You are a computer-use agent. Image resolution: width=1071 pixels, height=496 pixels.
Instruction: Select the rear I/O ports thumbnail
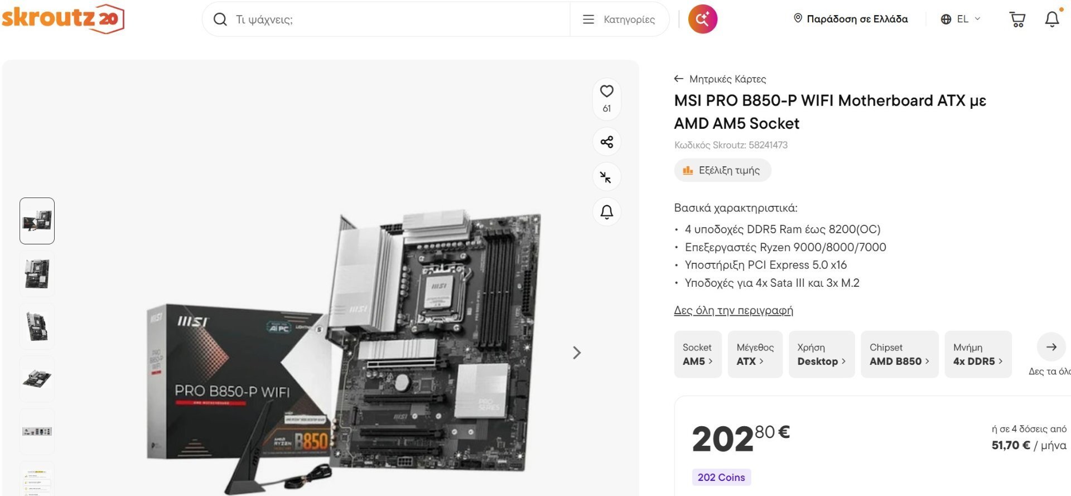37,431
